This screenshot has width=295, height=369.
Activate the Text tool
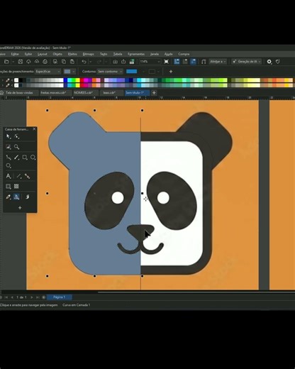point(9,176)
